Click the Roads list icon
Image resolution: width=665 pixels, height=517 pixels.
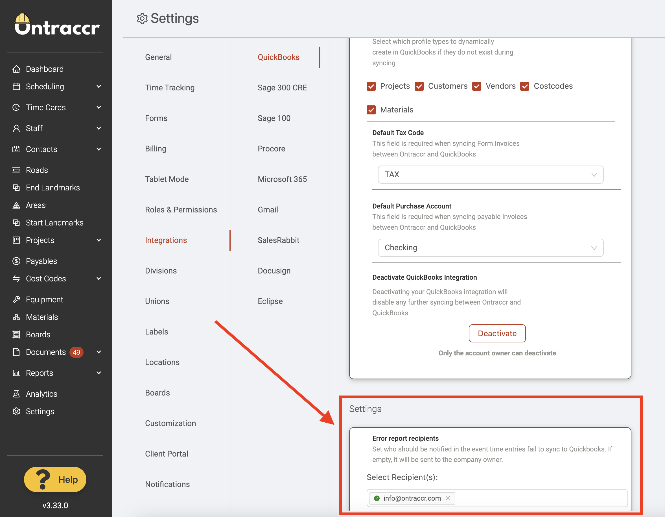16,170
